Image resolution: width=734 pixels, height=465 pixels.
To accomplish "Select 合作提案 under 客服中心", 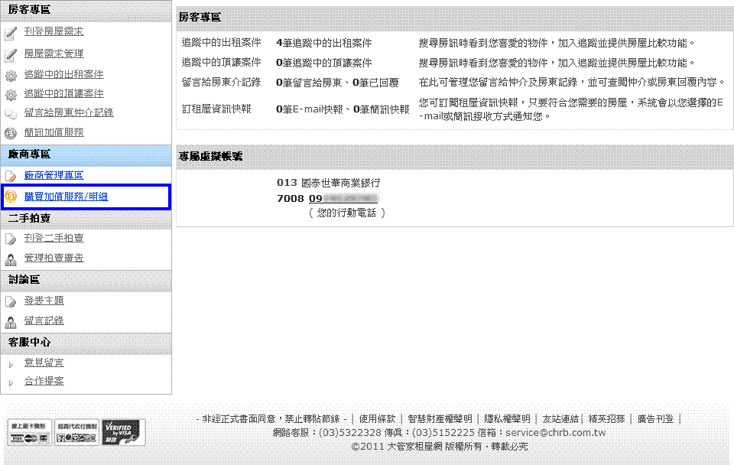I will tap(44, 381).
